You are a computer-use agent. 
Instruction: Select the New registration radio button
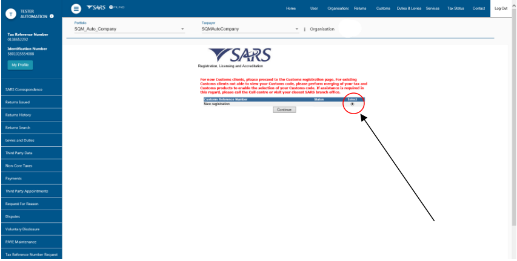pyautogui.click(x=352, y=104)
